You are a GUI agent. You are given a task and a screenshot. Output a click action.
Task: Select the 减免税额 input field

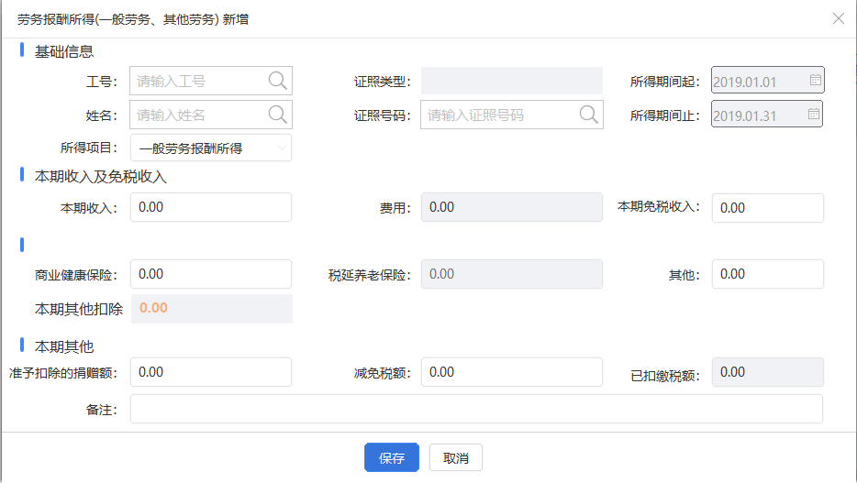(512, 372)
